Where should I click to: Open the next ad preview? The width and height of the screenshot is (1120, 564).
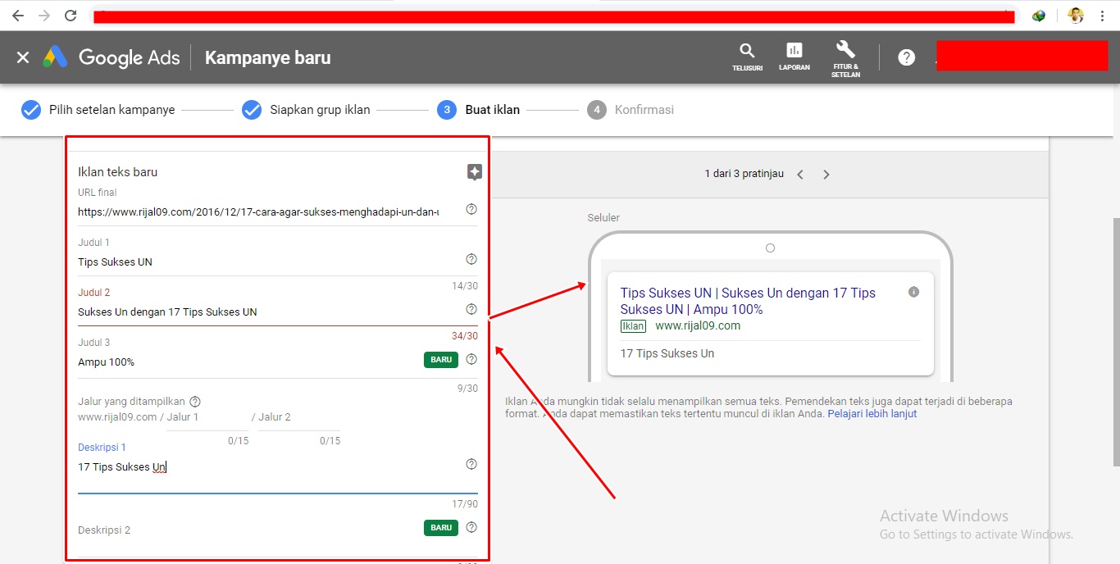tap(826, 173)
